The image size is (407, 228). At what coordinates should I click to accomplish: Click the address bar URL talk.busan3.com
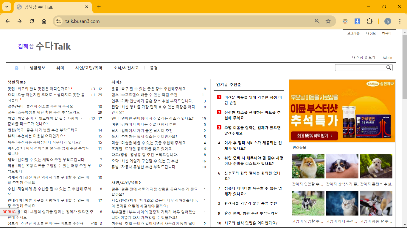pyautogui.click(x=83, y=21)
